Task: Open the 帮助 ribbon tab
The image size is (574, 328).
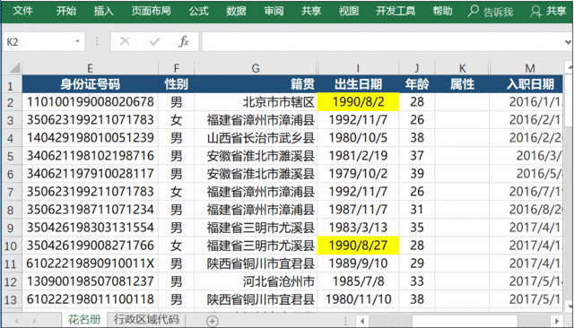Action: (x=442, y=11)
